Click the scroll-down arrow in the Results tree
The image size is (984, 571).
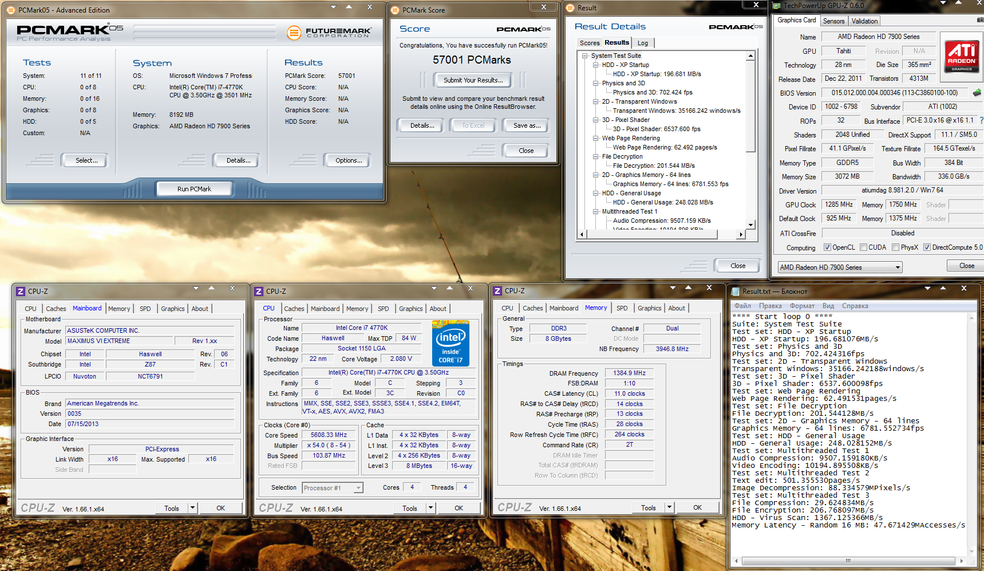coord(750,225)
